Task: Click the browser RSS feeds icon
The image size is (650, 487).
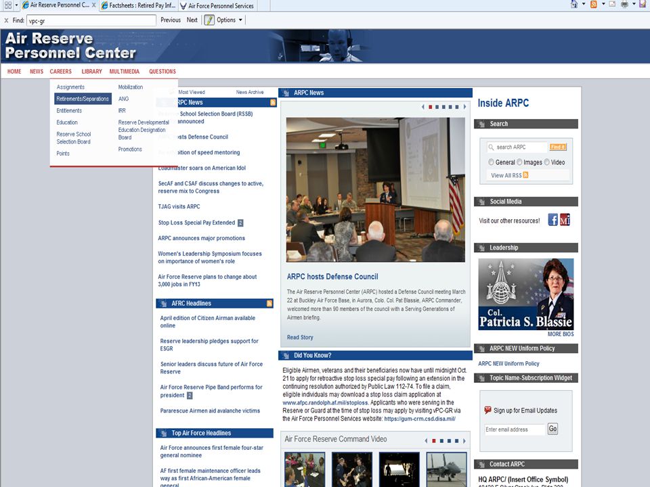Action: point(594,4)
